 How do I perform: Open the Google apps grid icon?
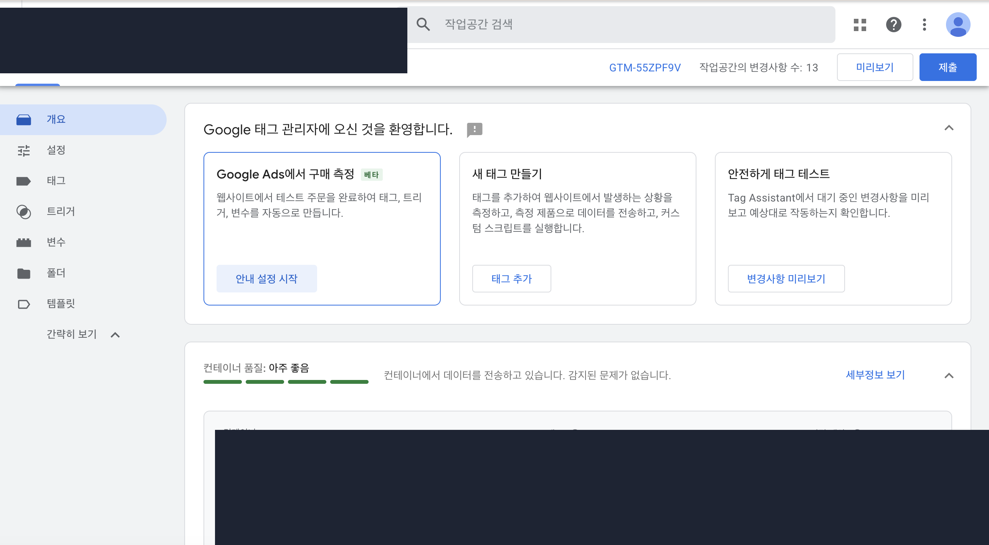pos(860,25)
